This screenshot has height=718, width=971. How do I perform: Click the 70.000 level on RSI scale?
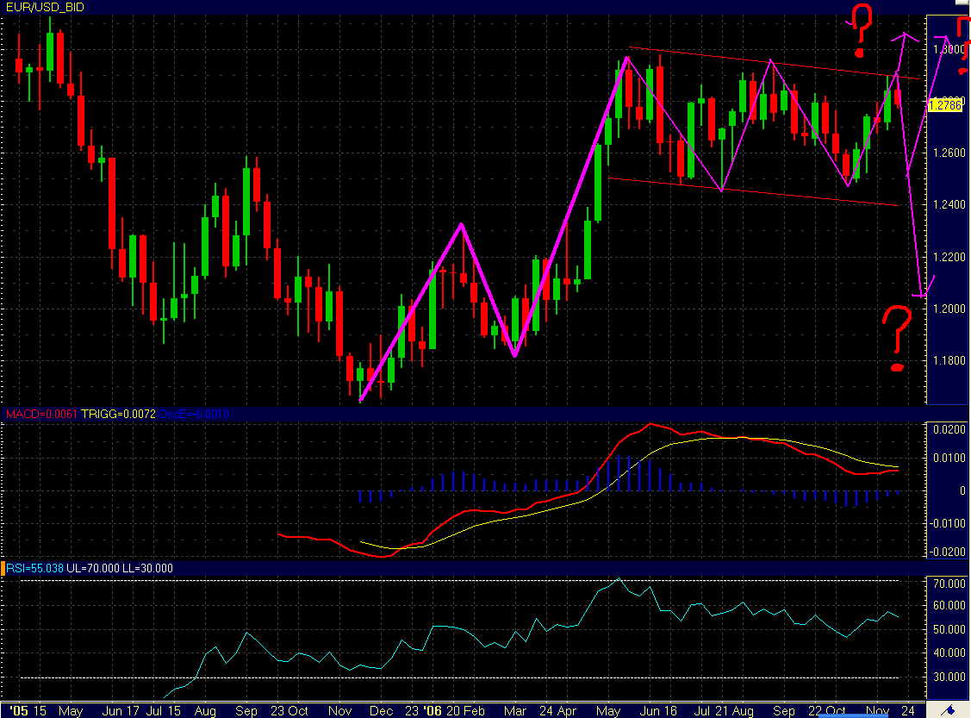coord(949,584)
